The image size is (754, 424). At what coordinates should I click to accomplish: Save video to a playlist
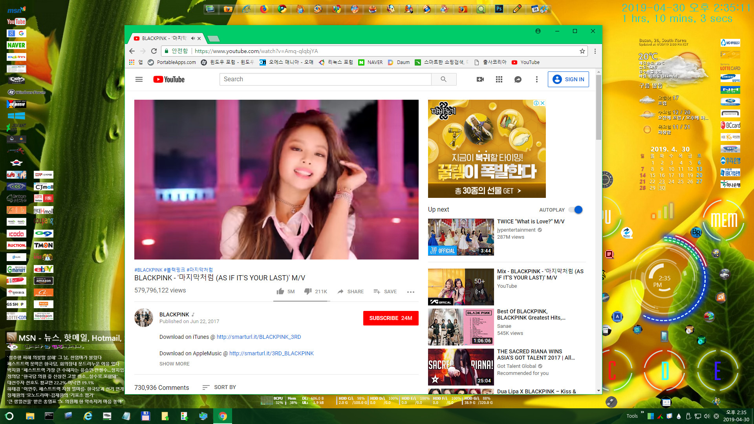(385, 291)
